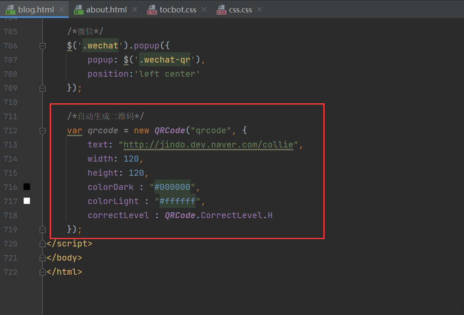
Task: Collapse the wechat popup block at line 706
Action: coord(42,46)
